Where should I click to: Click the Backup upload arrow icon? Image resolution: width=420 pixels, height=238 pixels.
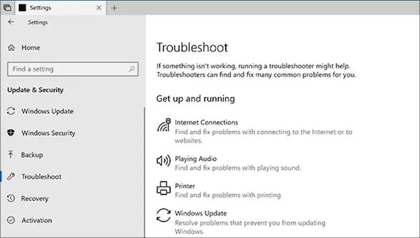(x=11, y=155)
